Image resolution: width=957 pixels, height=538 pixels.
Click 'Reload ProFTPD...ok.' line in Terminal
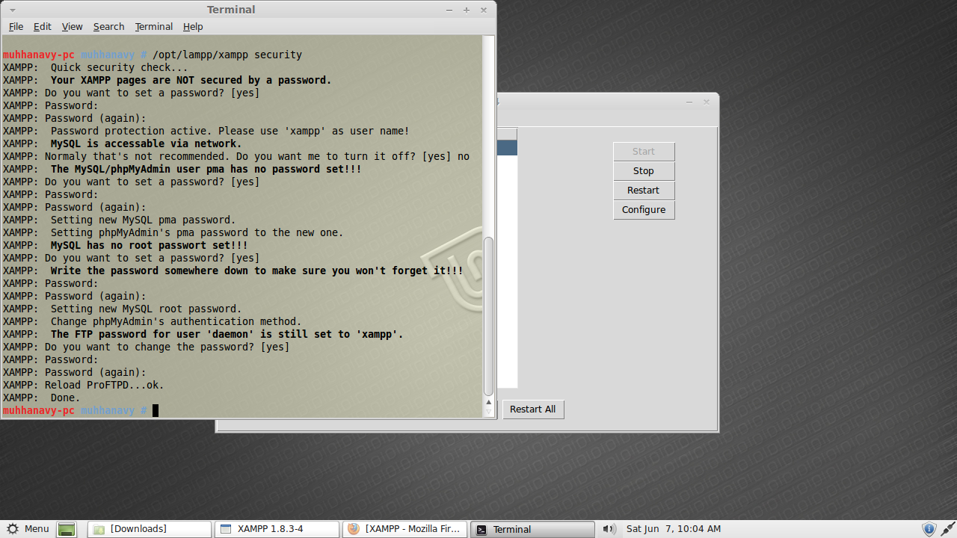[x=83, y=385]
